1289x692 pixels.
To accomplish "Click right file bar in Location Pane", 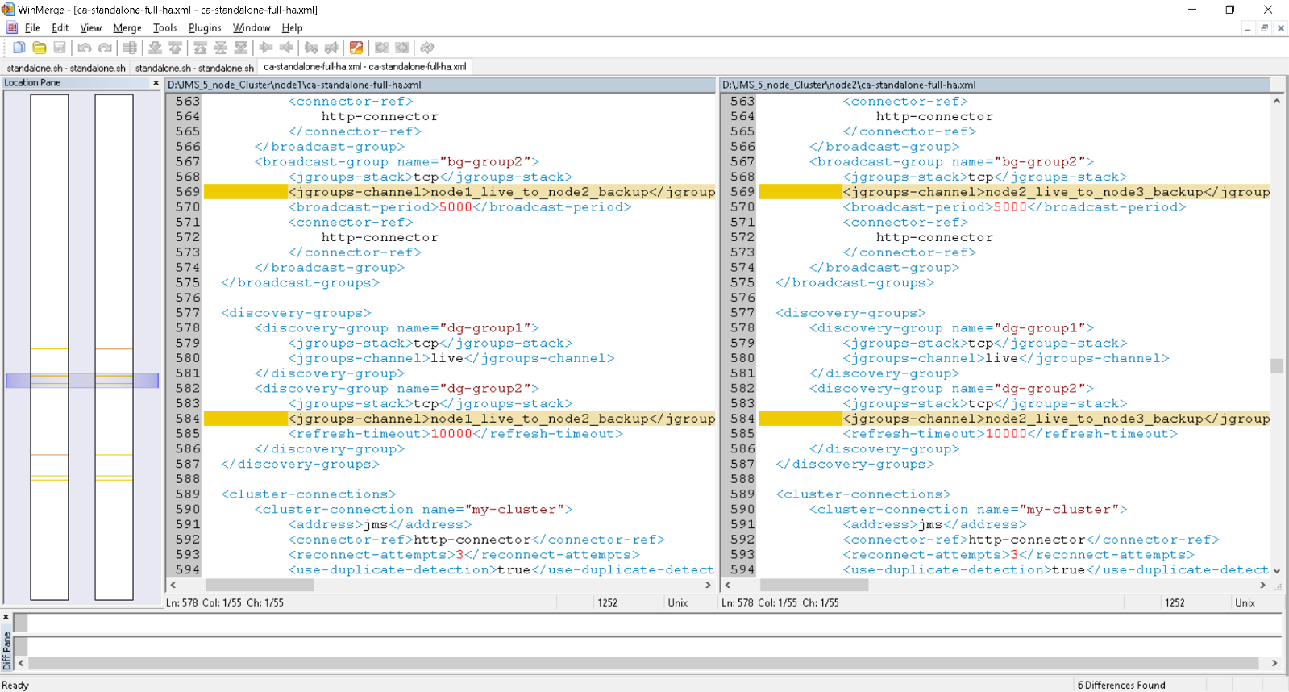I will point(114,347).
